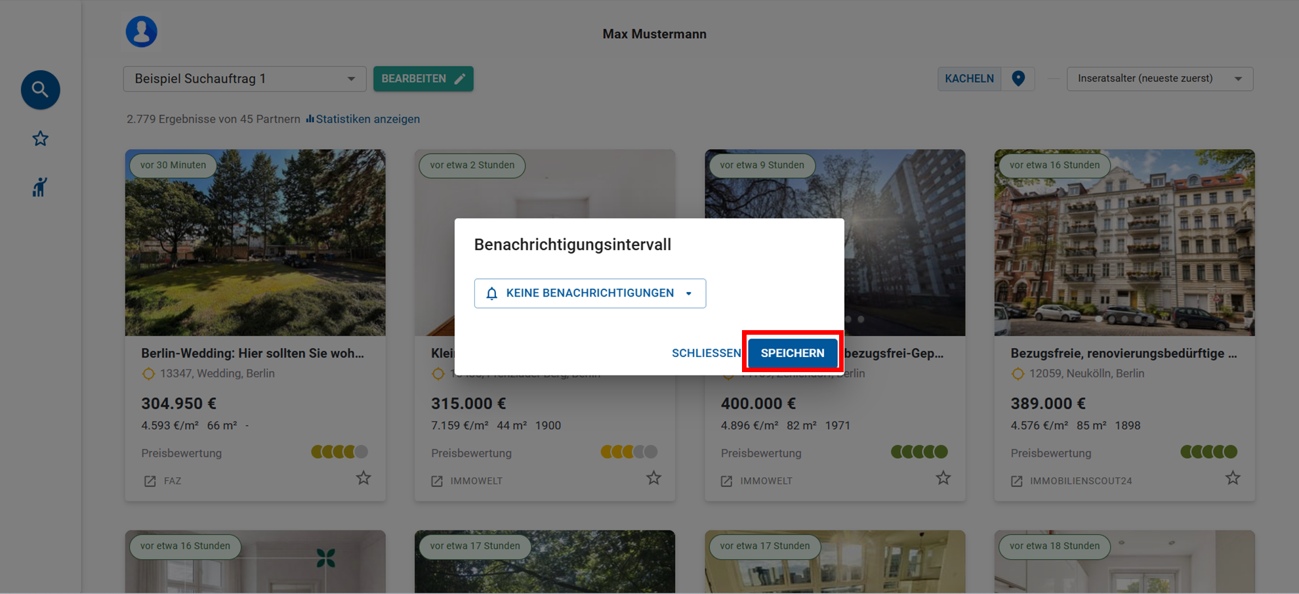Click the Speichern button
Image resolution: width=1299 pixels, height=594 pixels.
click(x=792, y=353)
